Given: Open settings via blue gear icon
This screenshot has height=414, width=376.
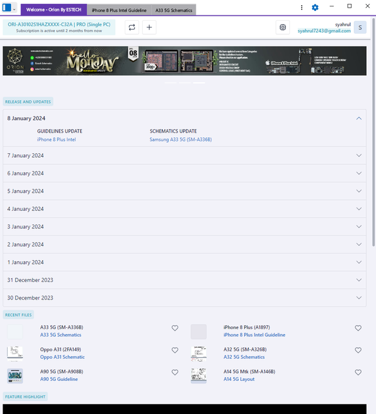Looking at the screenshot, I should click(315, 8).
